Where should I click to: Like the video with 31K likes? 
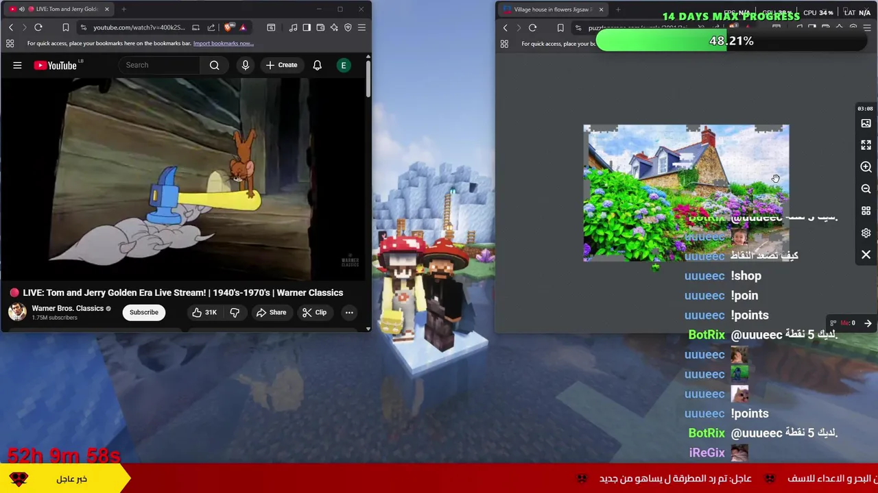click(x=204, y=312)
